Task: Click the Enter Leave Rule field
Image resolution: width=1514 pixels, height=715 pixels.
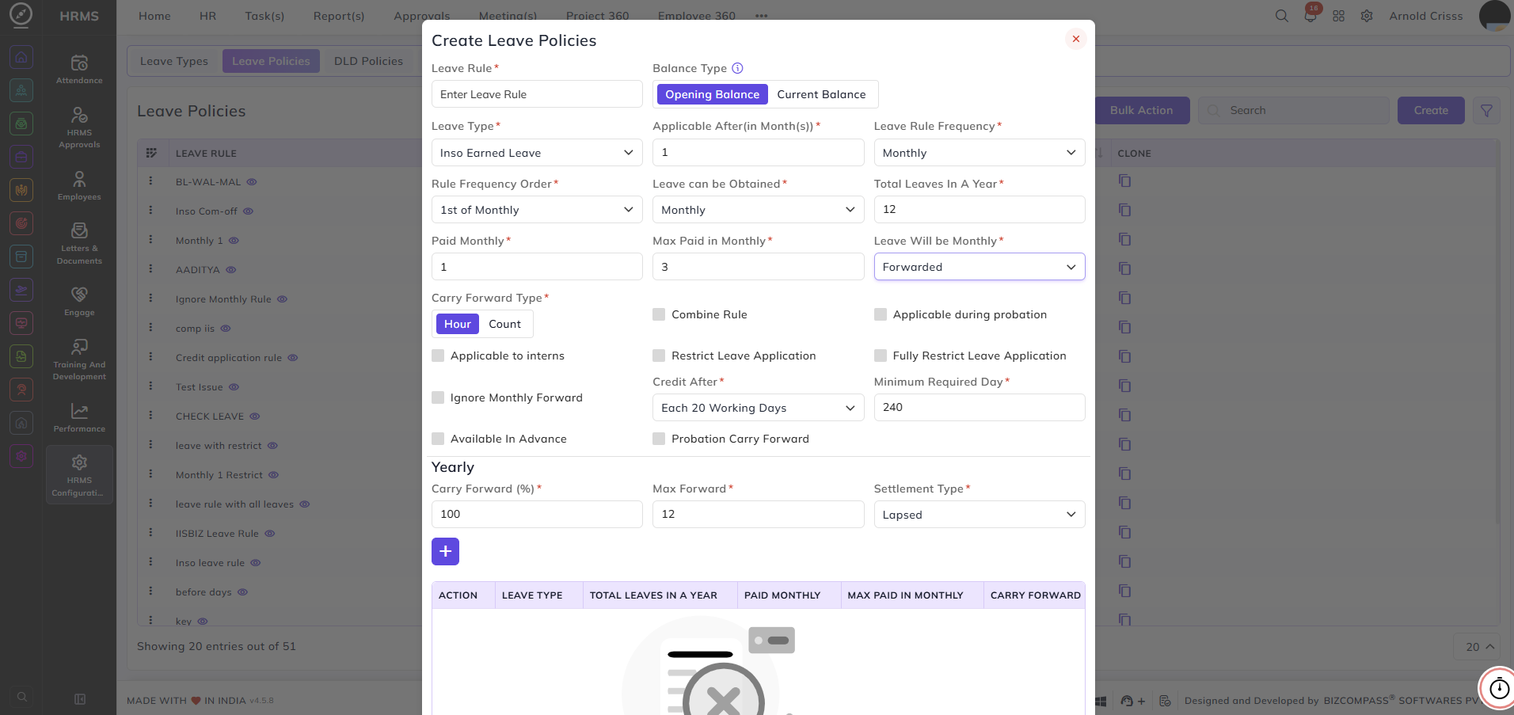Action: click(x=537, y=94)
